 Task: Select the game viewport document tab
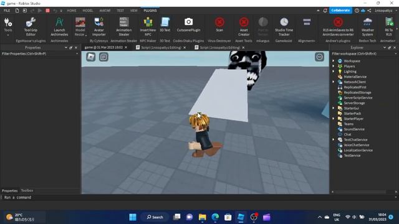(x=103, y=47)
